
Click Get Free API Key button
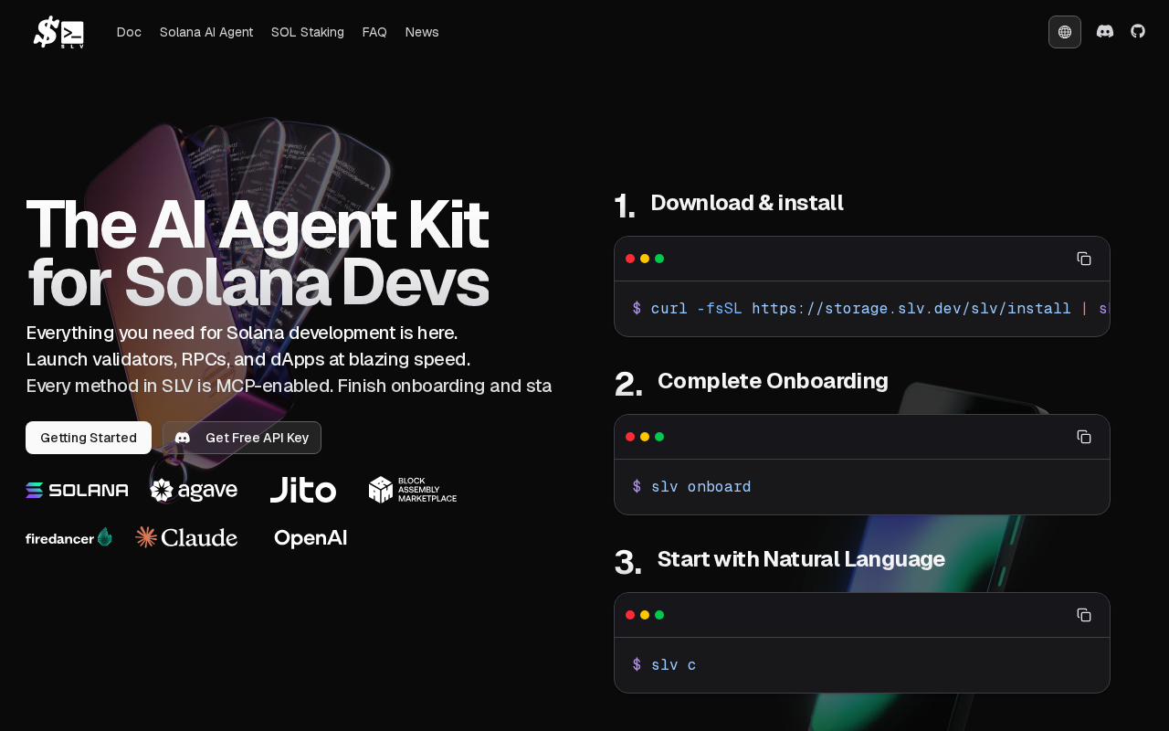(x=242, y=438)
